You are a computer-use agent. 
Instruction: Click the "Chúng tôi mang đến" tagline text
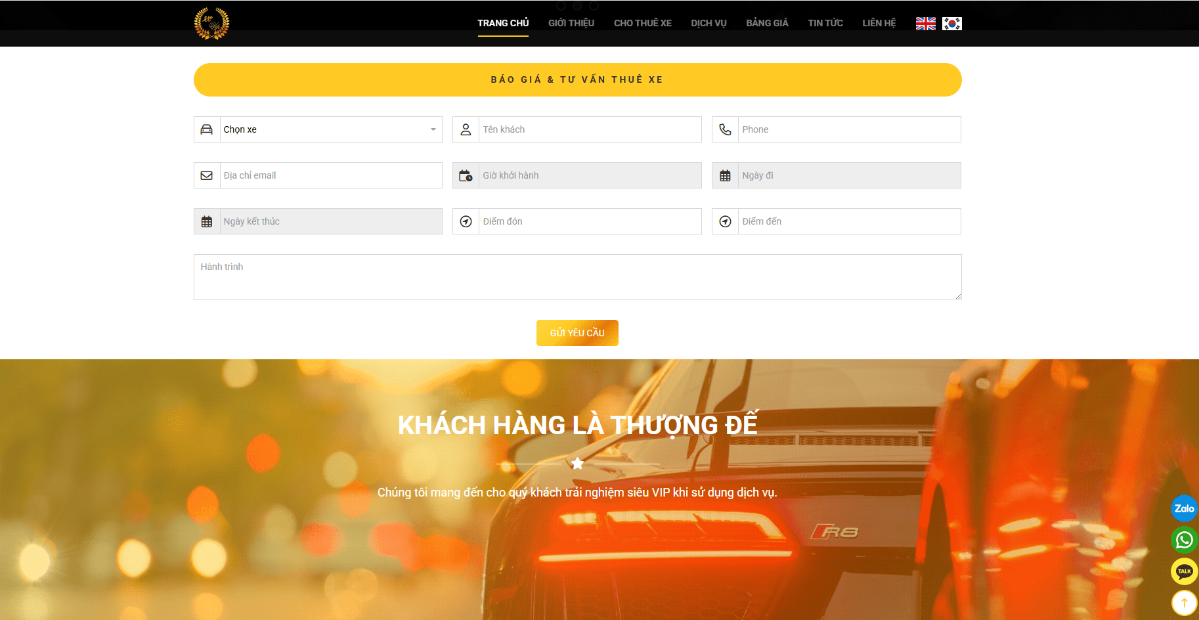(577, 493)
